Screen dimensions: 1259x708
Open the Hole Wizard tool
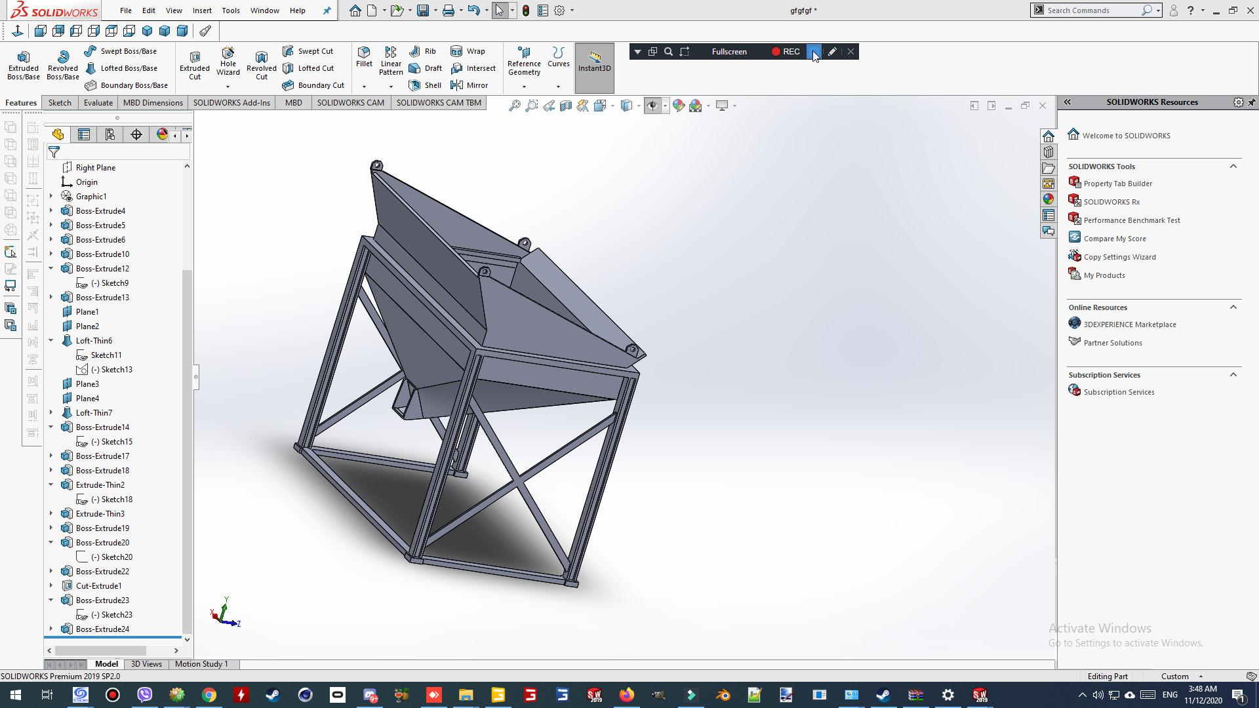[228, 60]
